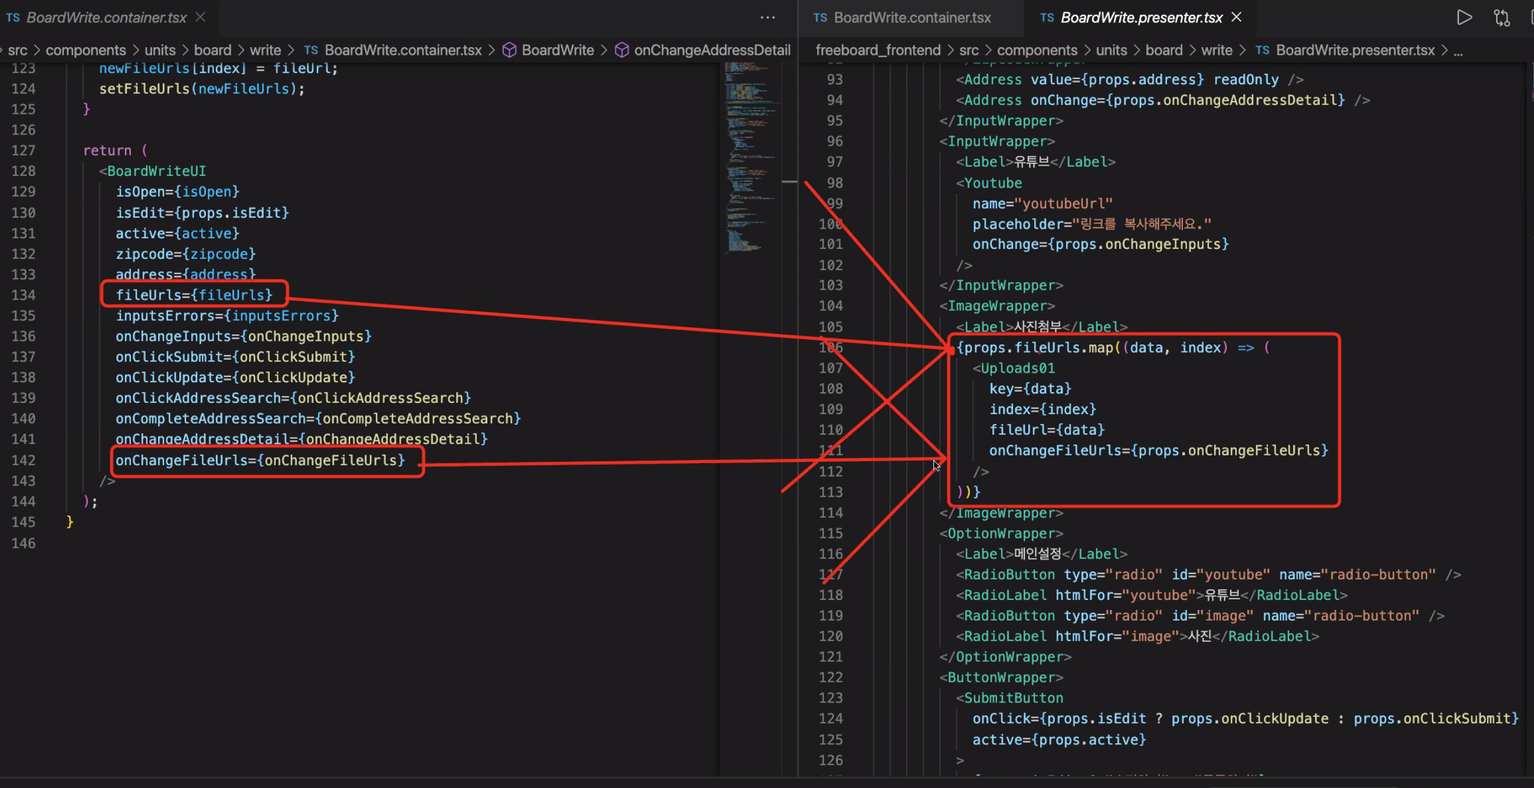Viewport: 1534px width, 788px height.
Task: Select the BoardWrite.presenter.tsx tab
Action: 1141,18
